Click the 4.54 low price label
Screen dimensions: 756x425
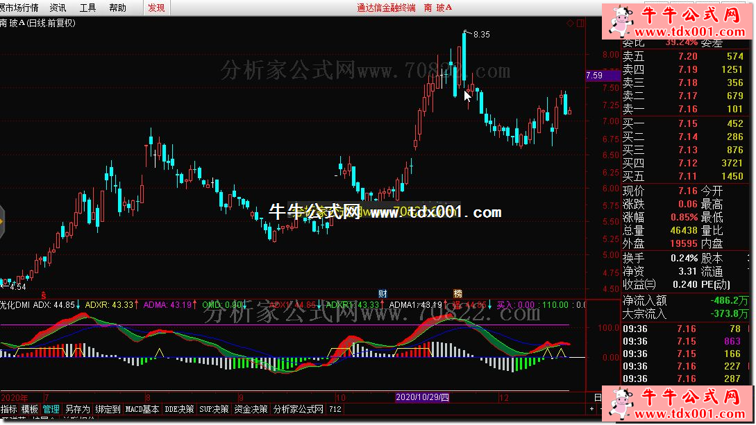(x=17, y=287)
